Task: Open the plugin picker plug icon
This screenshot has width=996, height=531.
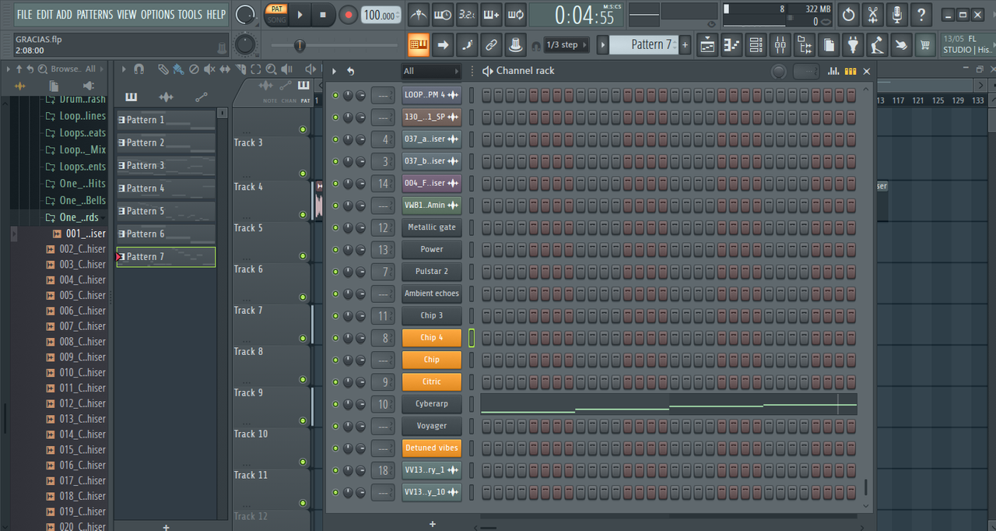Action: coord(854,45)
